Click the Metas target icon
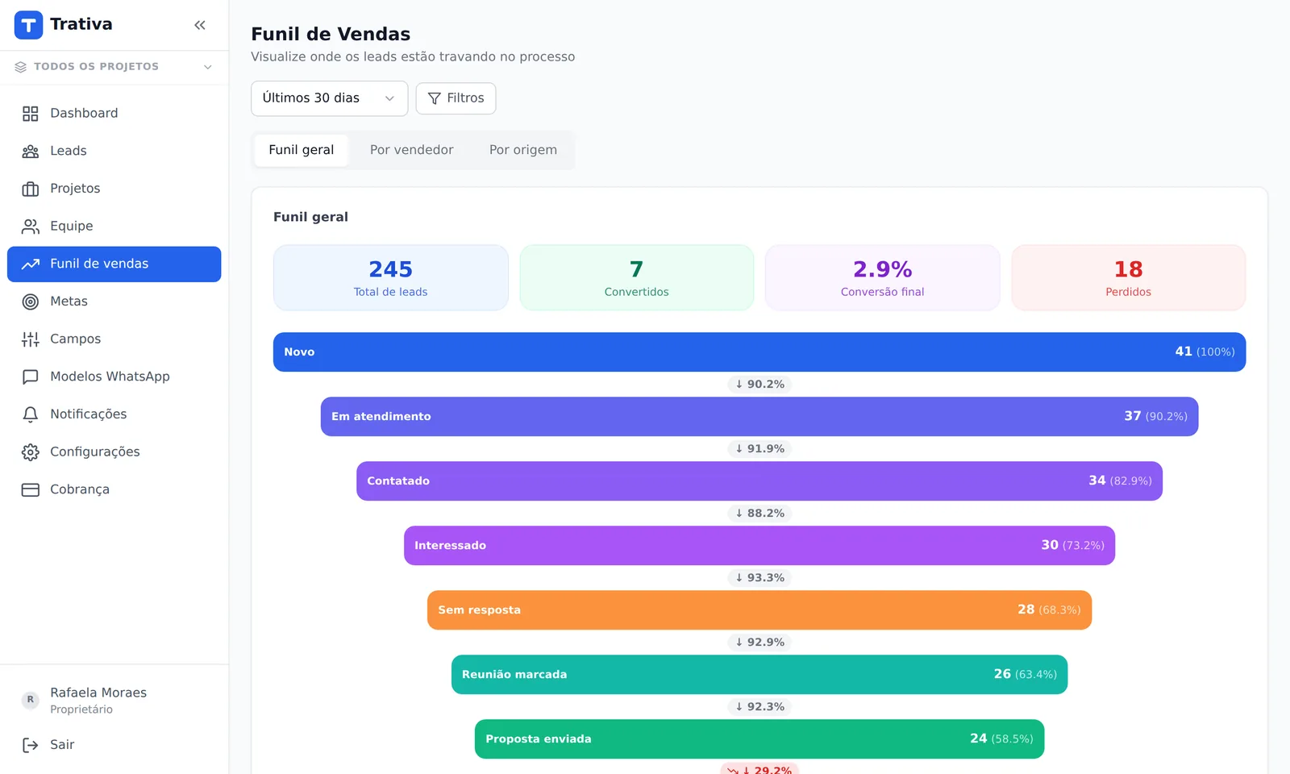1290x774 pixels. pos(31,302)
